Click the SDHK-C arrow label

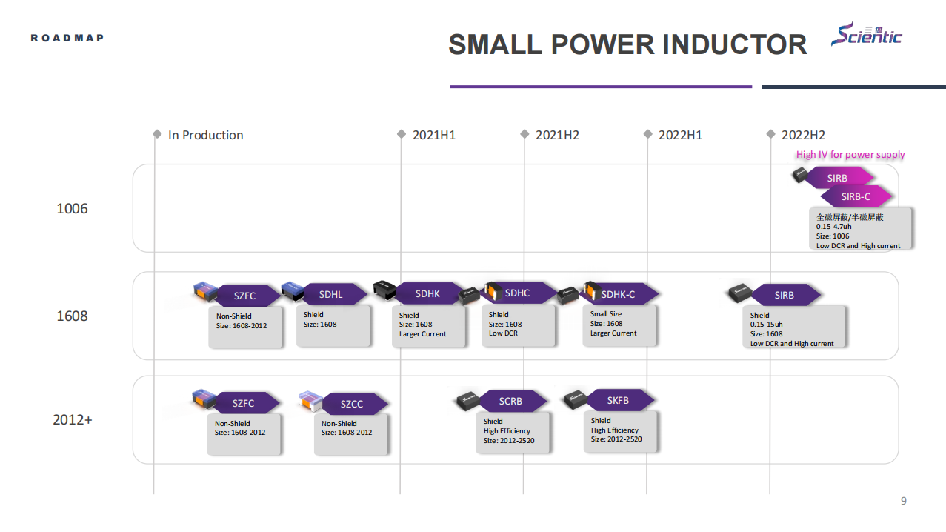(618, 294)
